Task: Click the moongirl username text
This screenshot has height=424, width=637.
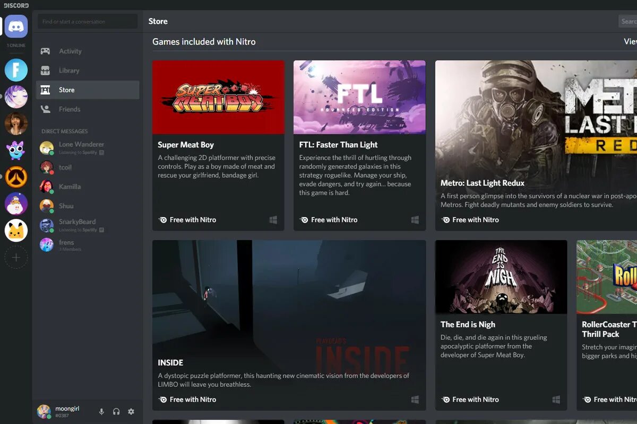Action: [67, 409]
